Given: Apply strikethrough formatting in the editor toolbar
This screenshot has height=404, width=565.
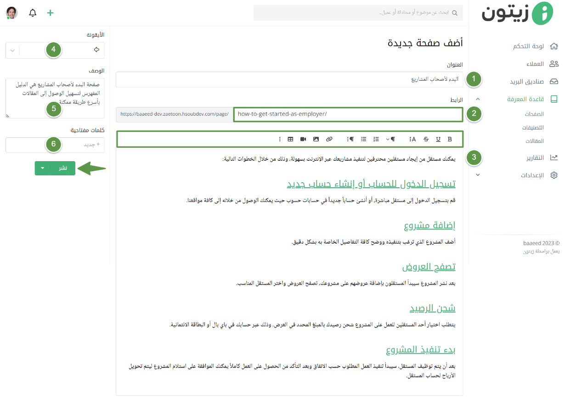Looking at the screenshot, I should click(x=425, y=139).
